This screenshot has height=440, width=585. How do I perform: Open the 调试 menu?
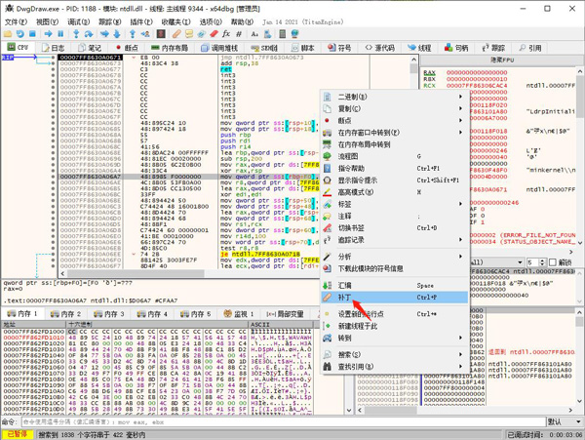click(79, 22)
